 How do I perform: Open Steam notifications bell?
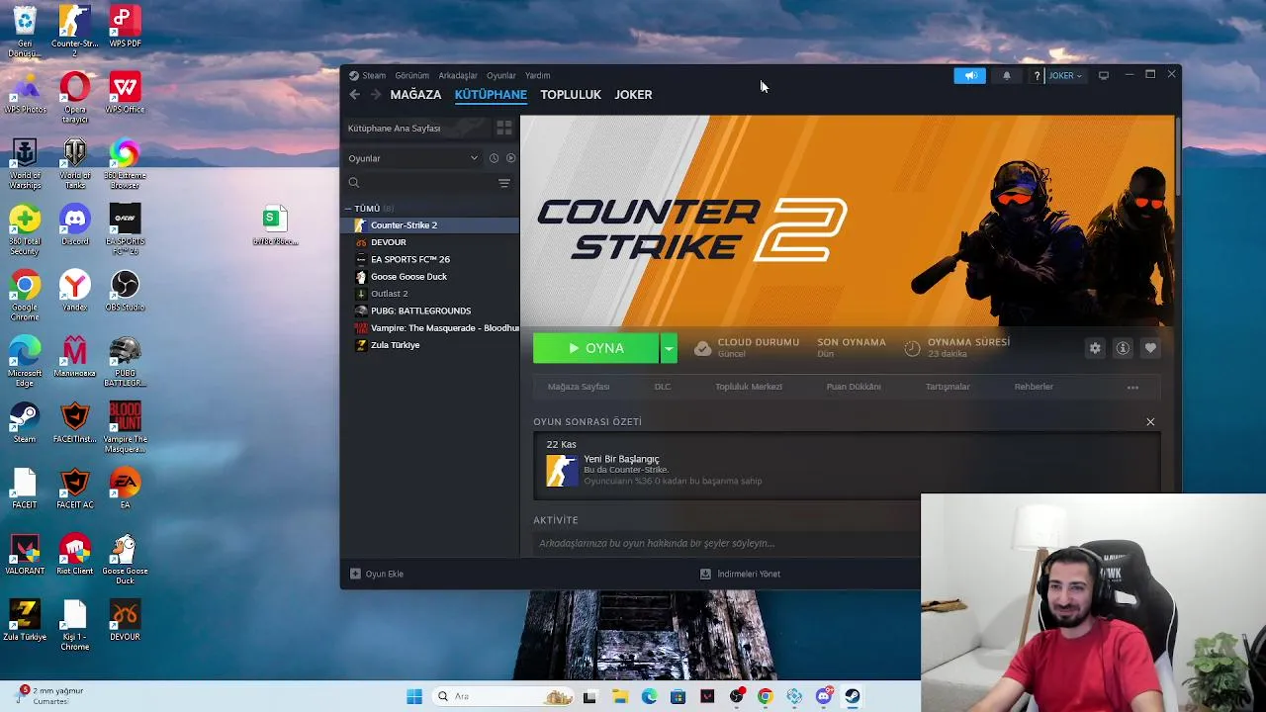(x=1007, y=75)
